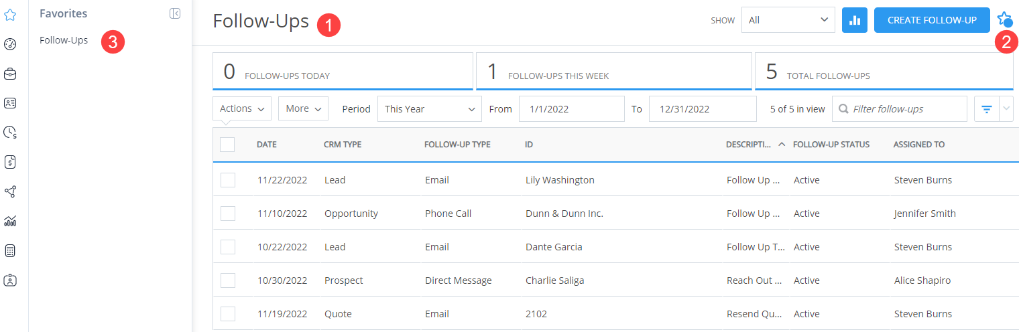Viewport: 1019px width, 332px height.
Task: Click the Reach Out description cell
Action: [x=754, y=280]
